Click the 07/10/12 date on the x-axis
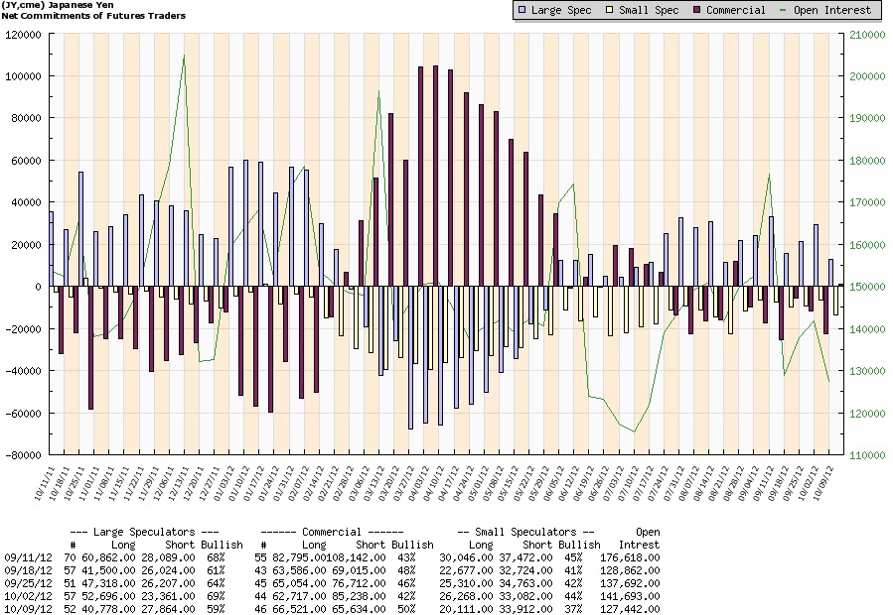Screen dimensions: 893x615 (x=628, y=483)
